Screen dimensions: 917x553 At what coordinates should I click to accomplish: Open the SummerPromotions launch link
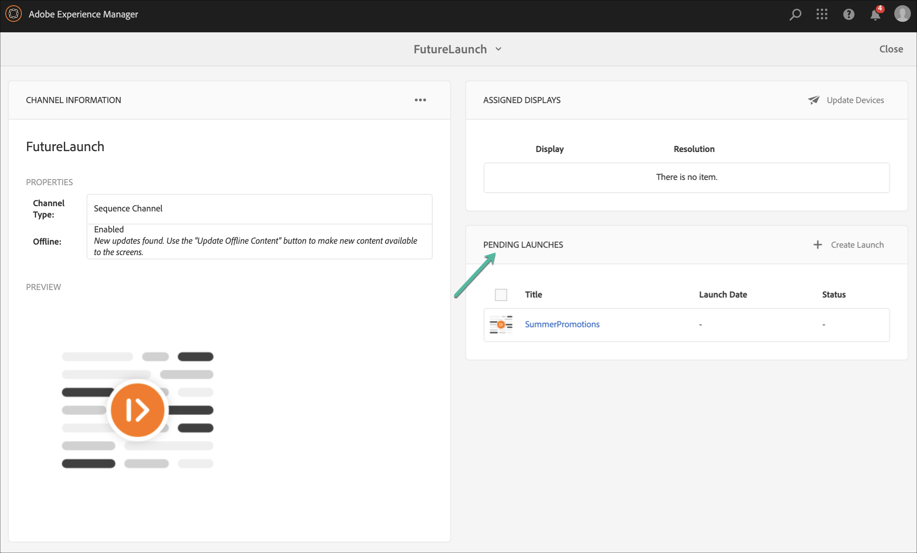(562, 324)
